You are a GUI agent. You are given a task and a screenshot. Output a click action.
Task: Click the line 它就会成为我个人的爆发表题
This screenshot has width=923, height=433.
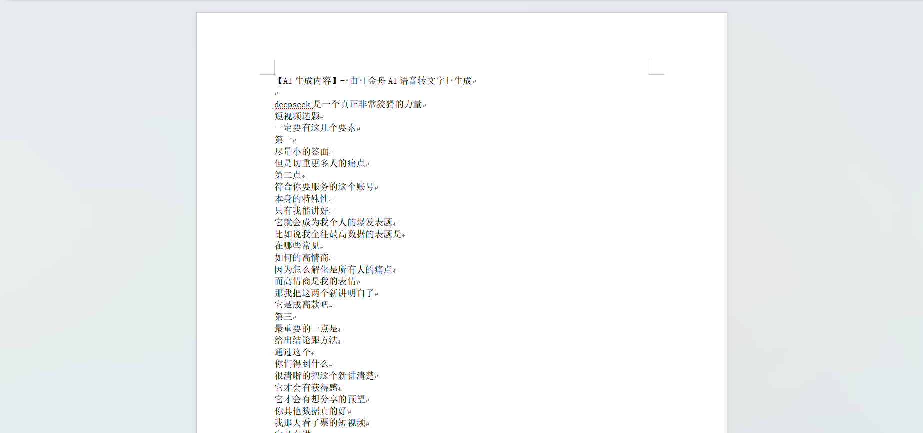(333, 222)
